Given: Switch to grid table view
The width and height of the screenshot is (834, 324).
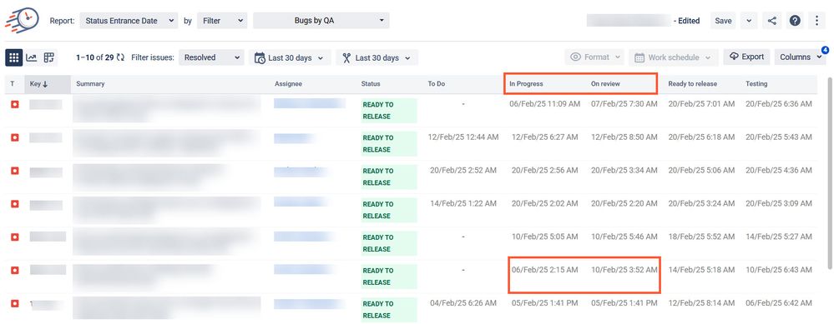Looking at the screenshot, I should tap(14, 57).
